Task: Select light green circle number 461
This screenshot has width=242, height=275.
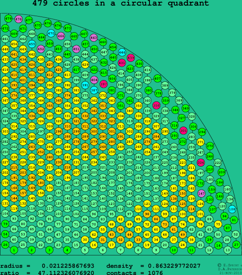Action: pos(5,39)
